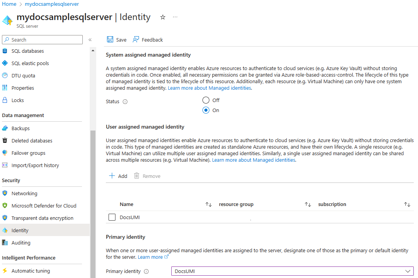This screenshot has width=418, height=278.
Task: Click the plus icon to Add identity
Action: [112, 176]
